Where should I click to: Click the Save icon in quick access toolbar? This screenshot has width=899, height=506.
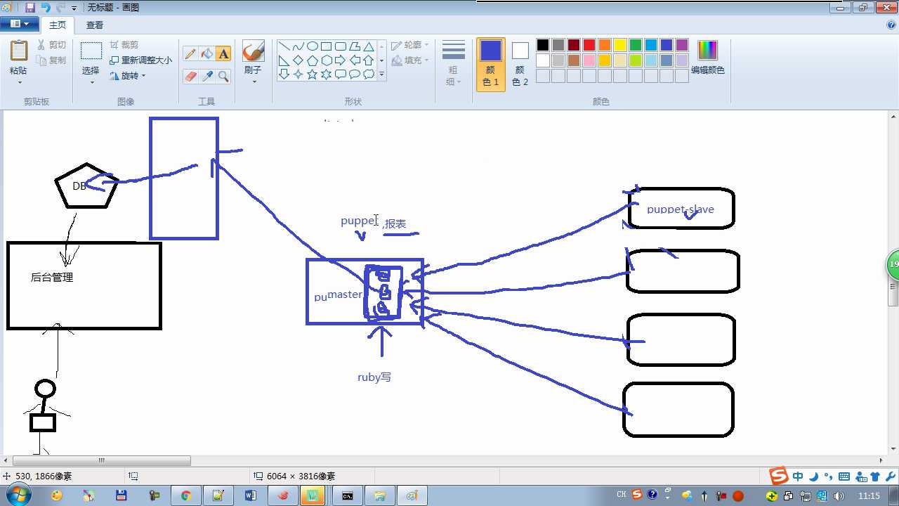30,8
